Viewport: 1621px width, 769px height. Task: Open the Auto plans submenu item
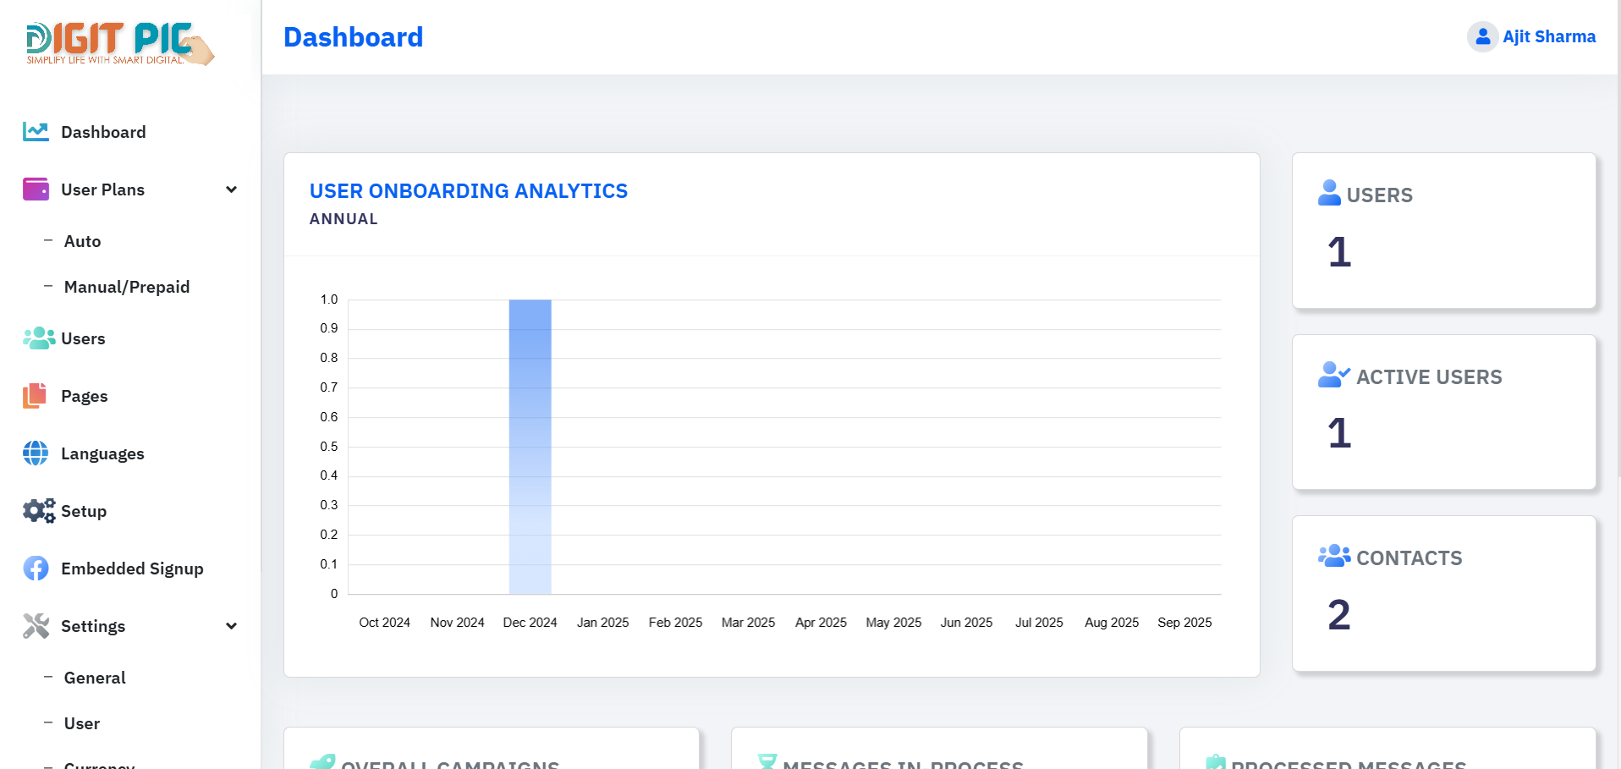tap(82, 241)
